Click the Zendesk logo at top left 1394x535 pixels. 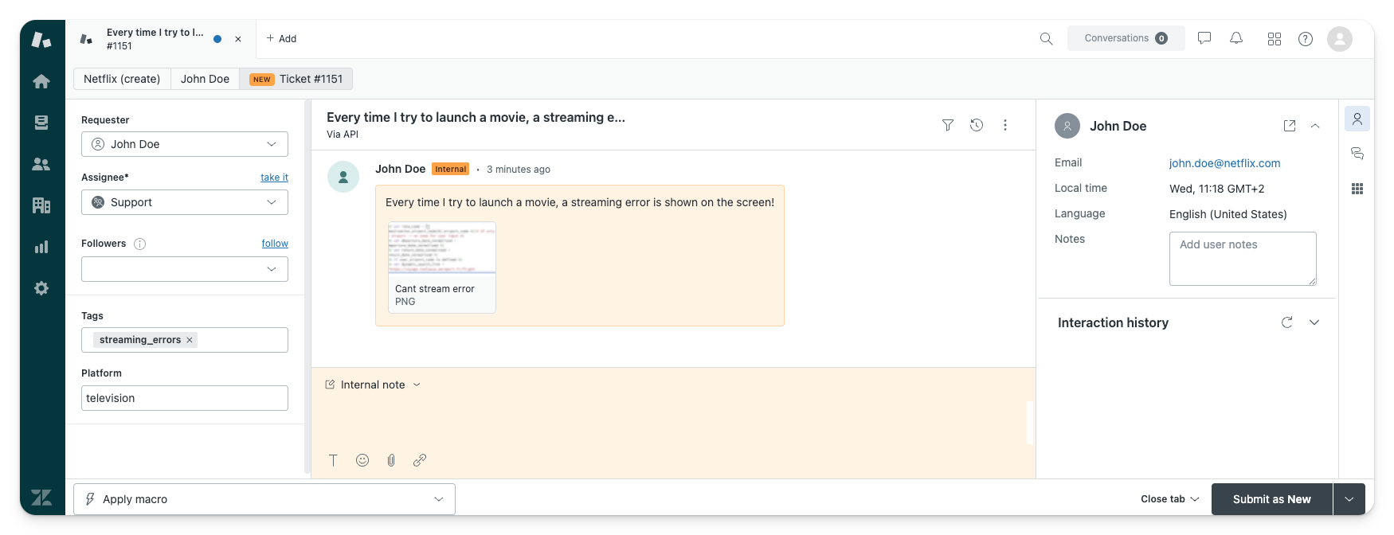(41, 39)
